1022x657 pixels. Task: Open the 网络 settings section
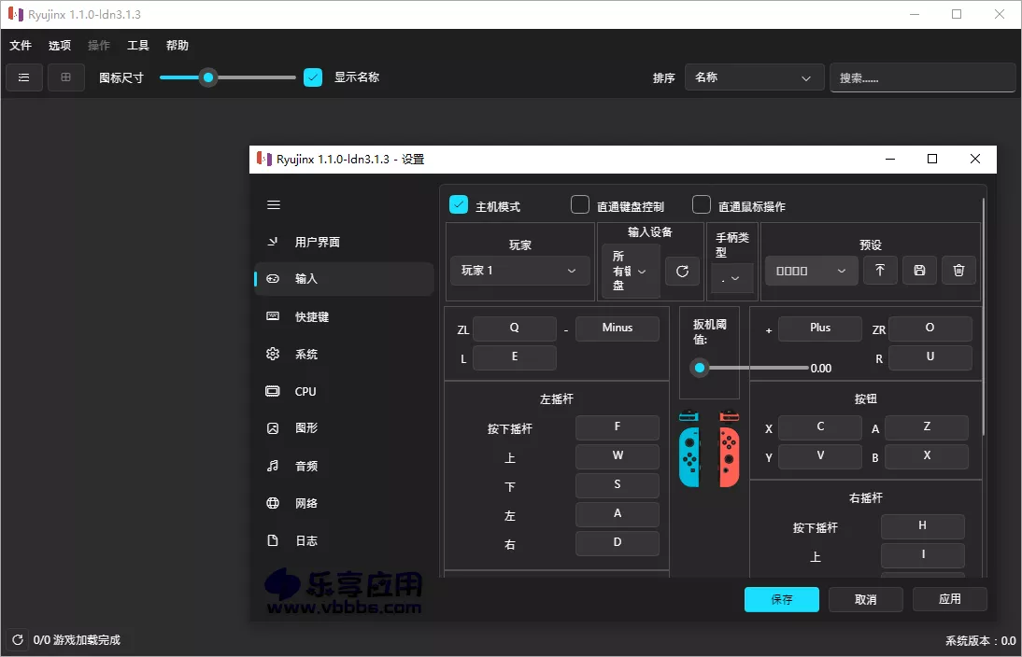307,503
